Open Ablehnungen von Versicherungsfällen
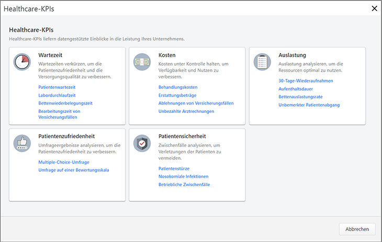 click(x=196, y=103)
